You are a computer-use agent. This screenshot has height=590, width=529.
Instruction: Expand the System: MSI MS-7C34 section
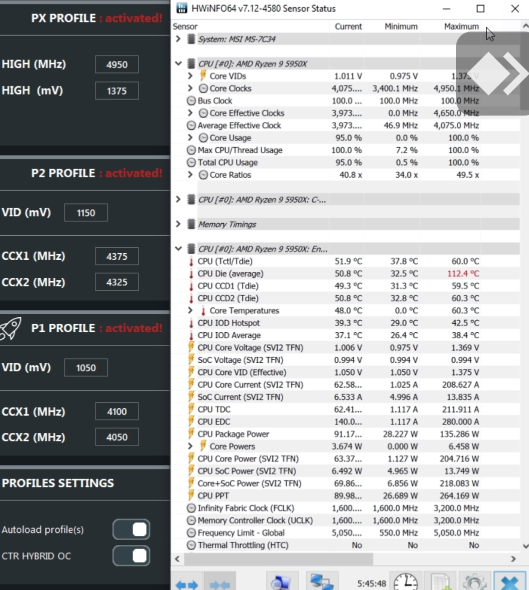178,39
